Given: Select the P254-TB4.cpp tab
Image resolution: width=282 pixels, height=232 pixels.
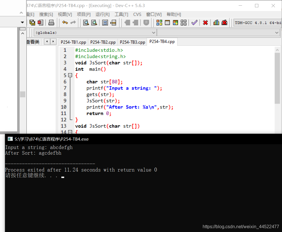Looking at the screenshot, I should [162, 42].
